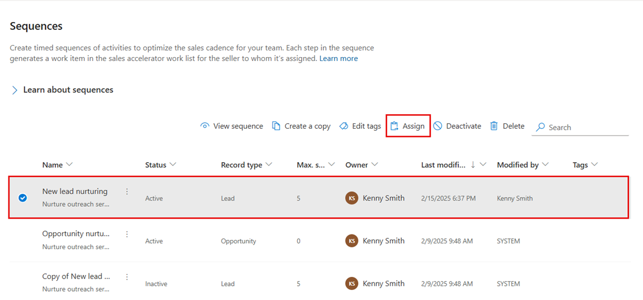Image resolution: width=643 pixels, height=300 pixels.
Task: Click the Opportunity record type cell
Action: coord(239,241)
